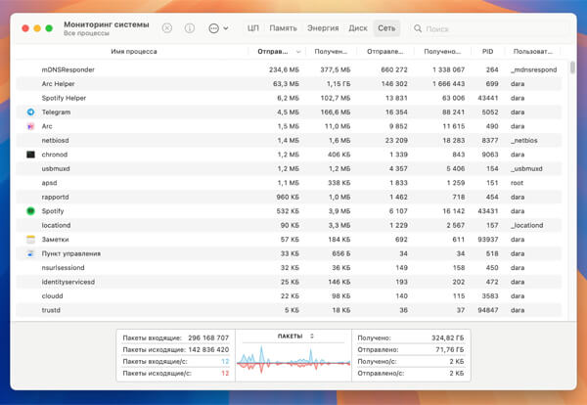Focus the Поиск search field
Image resolution: width=587 pixels, height=405 pixels.
490,28
